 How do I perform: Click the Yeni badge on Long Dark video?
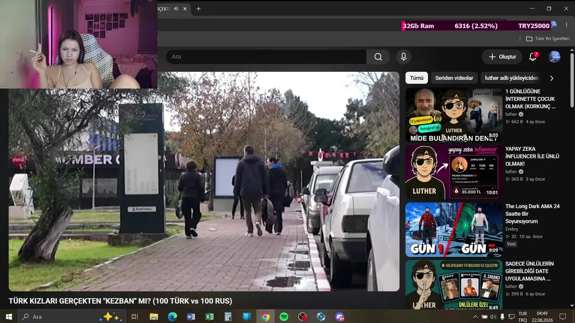[x=511, y=244]
